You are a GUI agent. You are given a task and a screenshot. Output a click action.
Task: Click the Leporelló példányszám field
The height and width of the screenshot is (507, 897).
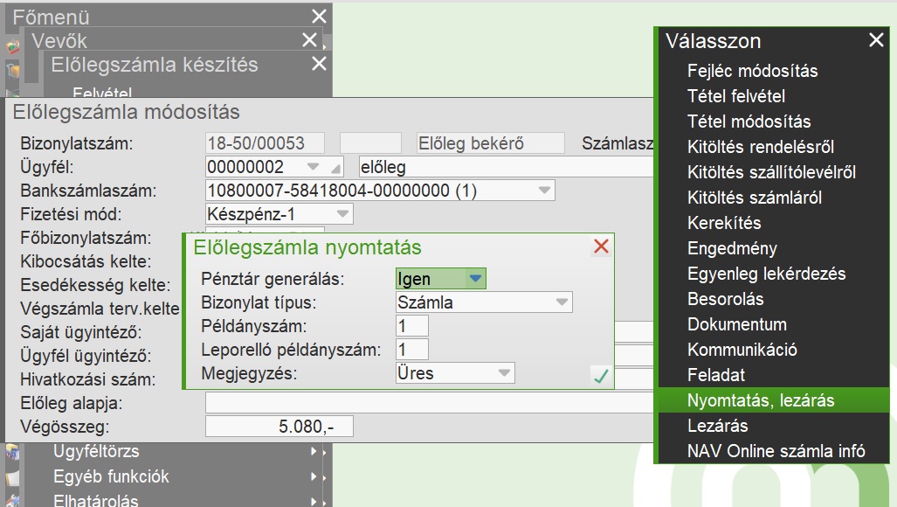pyautogui.click(x=412, y=350)
